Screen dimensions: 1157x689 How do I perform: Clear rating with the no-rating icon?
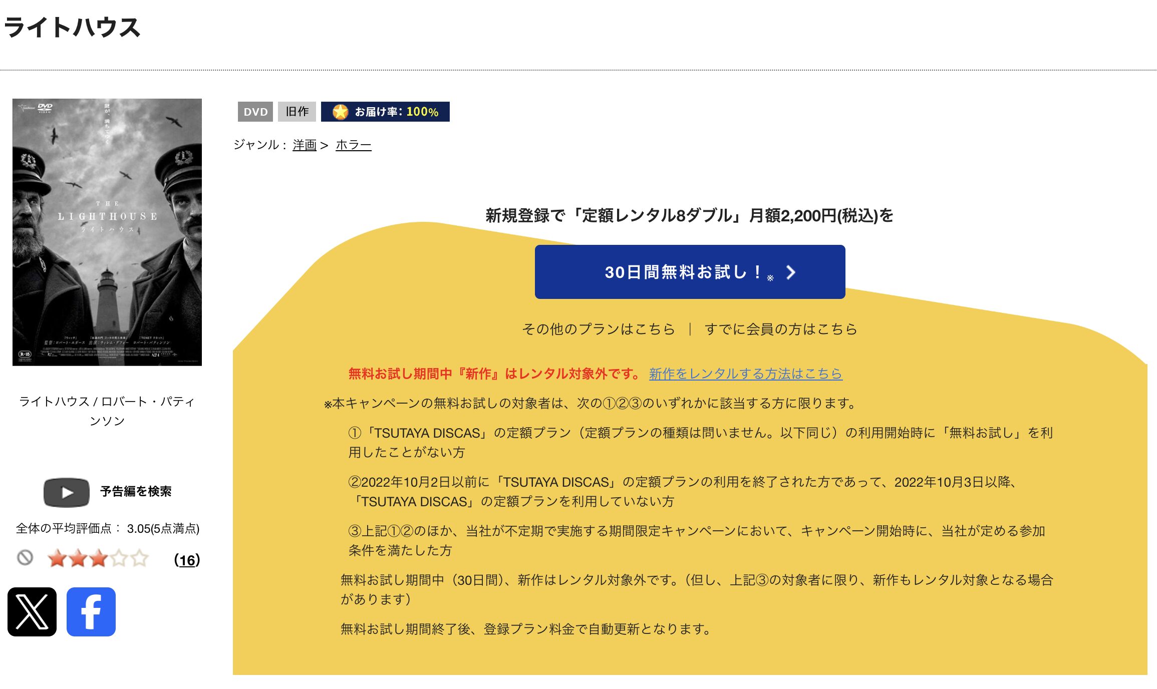point(25,558)
